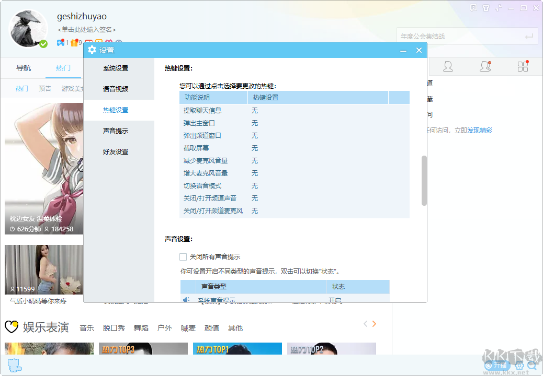Select the 舞蹈 category tab
The width and height of the screenshot is (543, 376).
pos(139,328)
